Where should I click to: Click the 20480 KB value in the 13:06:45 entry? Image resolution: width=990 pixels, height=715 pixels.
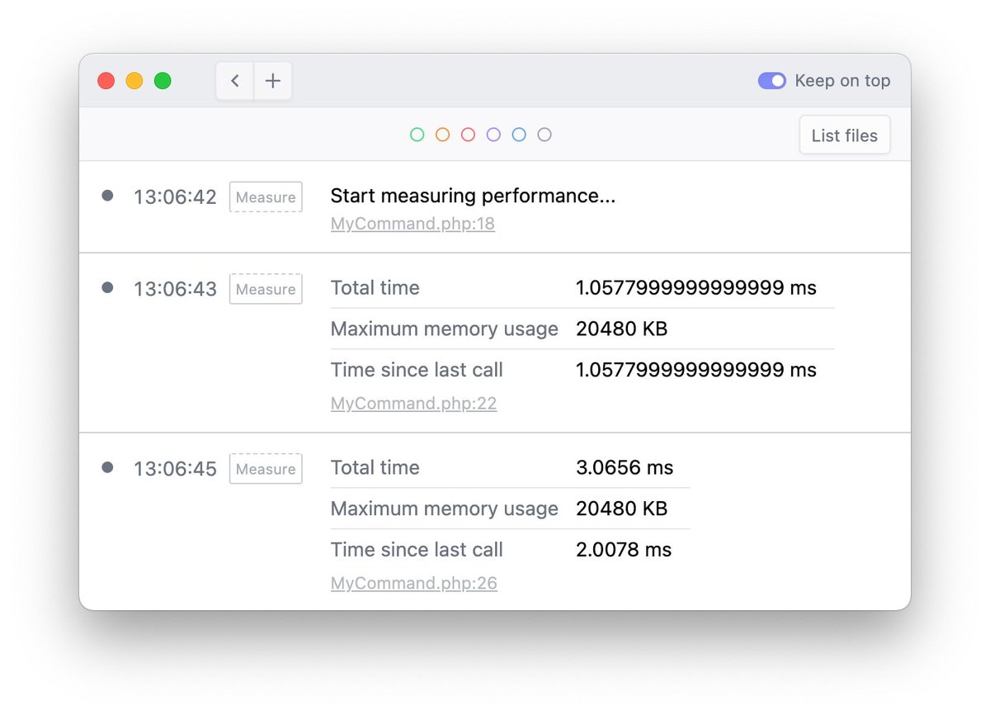point(621,509)
